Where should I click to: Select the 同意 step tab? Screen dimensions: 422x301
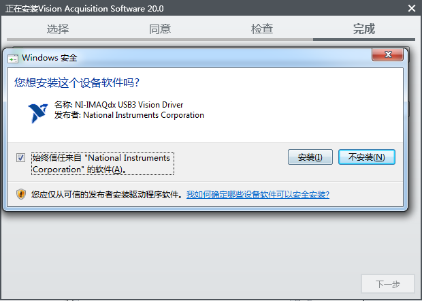coord(160,29)
